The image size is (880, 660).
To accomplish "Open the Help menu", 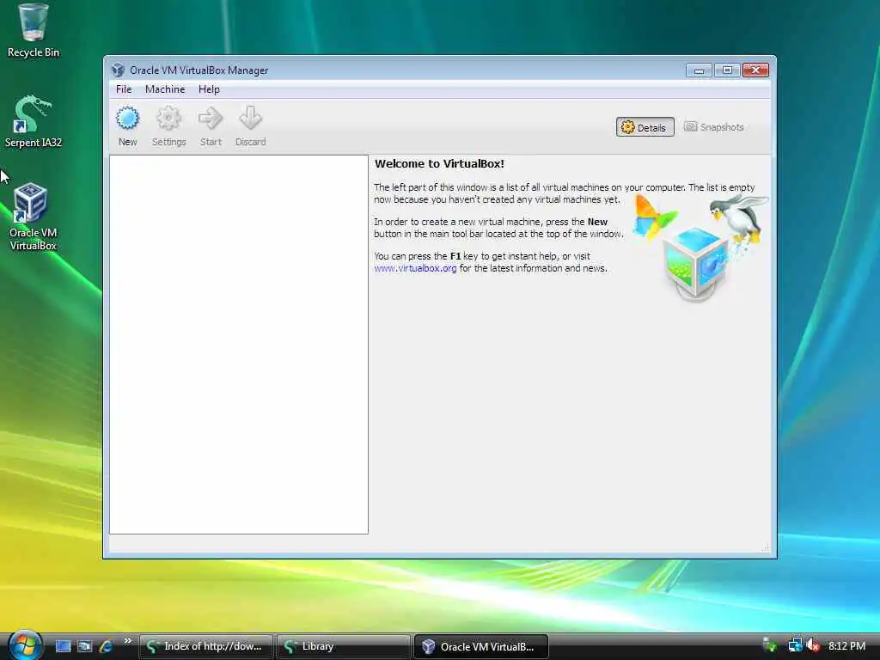I will coord(209,89).
